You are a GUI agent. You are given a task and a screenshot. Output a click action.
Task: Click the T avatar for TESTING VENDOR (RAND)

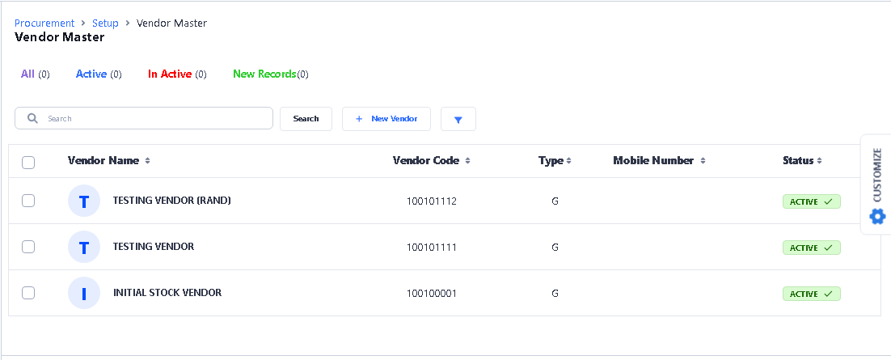tap(84, 201)
